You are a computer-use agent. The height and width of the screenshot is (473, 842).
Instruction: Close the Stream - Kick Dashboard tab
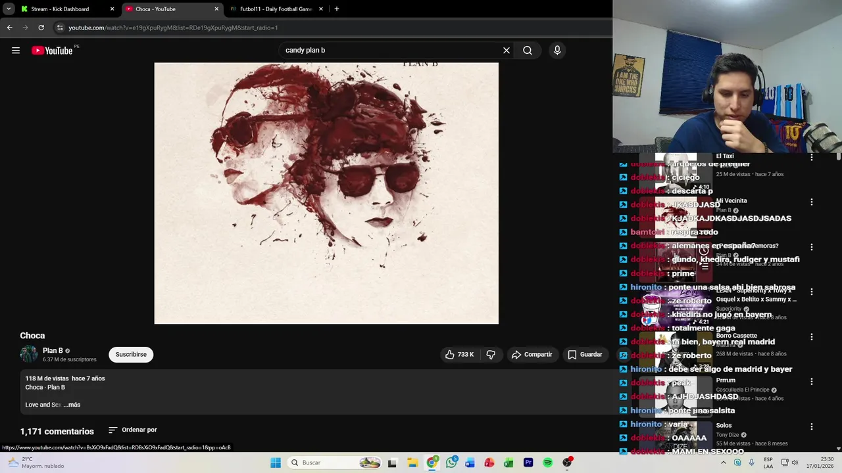tap(112, 9)
